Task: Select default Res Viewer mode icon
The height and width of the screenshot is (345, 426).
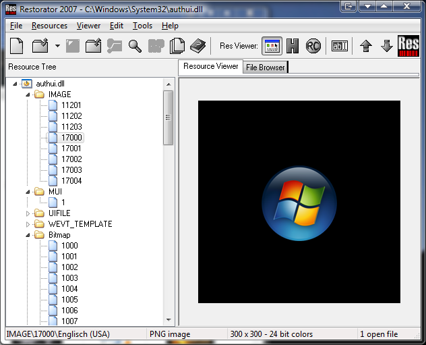Action: tap(272, 46)
